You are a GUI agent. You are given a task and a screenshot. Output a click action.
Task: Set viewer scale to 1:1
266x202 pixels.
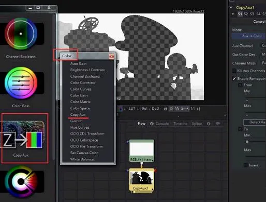[x=193, y=109]
